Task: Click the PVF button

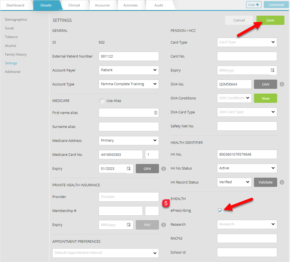Action: pyautogui.click(x=147, y=225)
